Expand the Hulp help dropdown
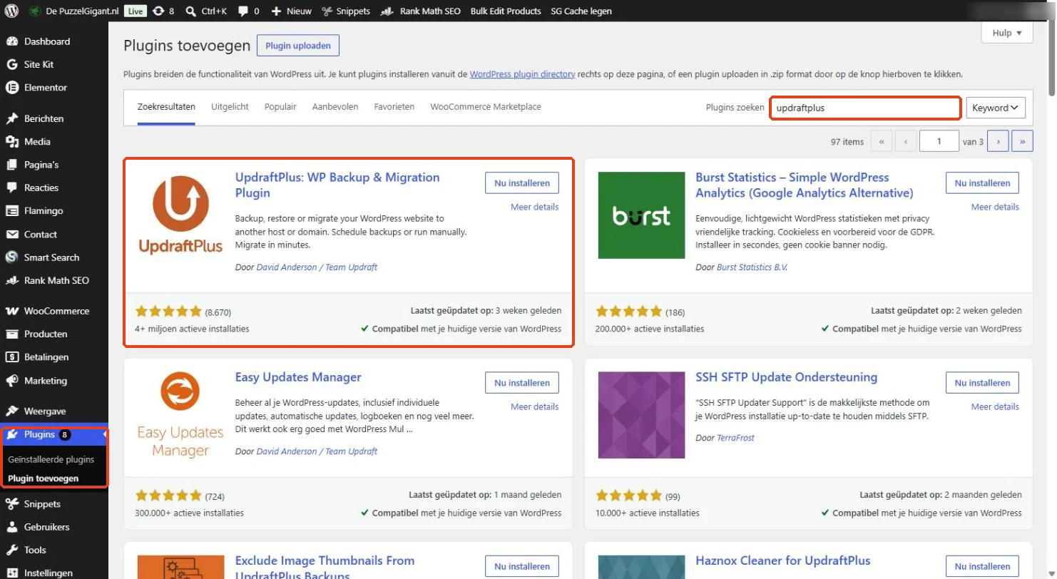The height and width of the screenshot is (579, 1057). coord(1007,33)
